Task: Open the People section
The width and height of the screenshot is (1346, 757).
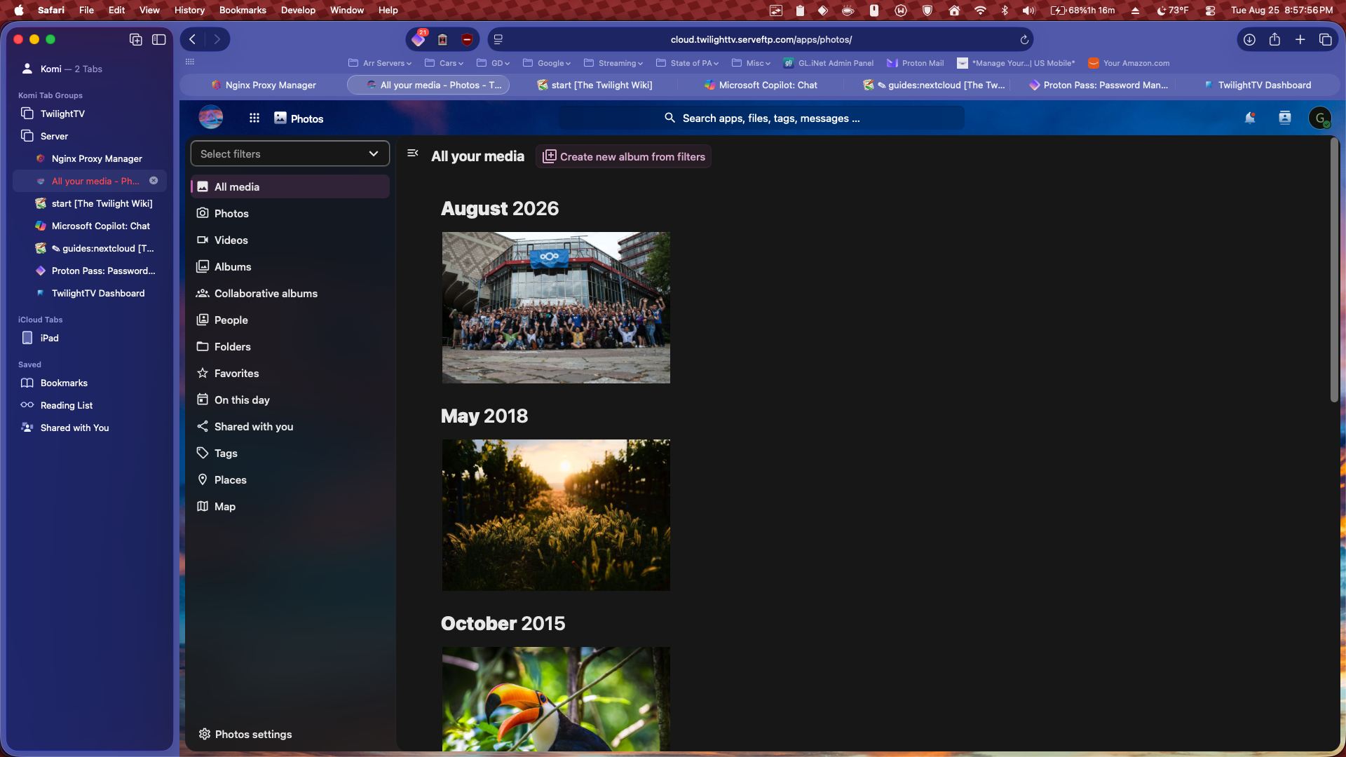Action: 290,320
